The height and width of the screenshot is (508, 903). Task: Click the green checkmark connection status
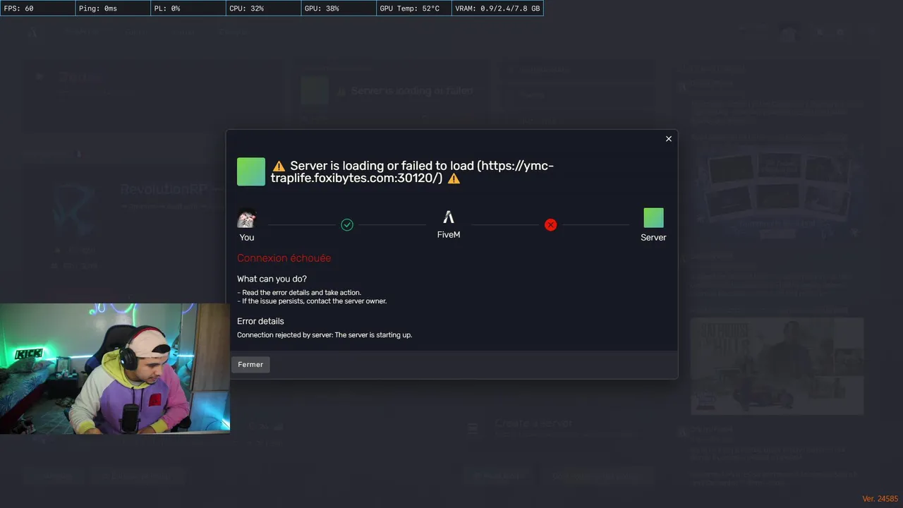pyautogui.click(x=347, y=224)
